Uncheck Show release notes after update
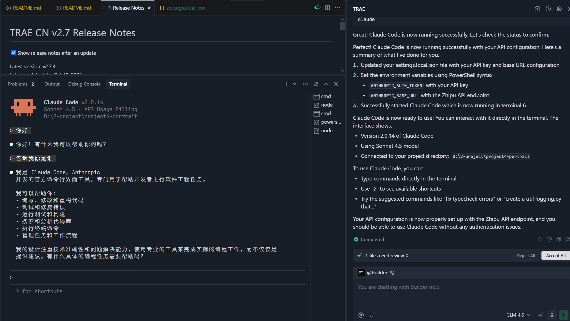The height and width of the screenshot is (321, 570). [14, 53]
